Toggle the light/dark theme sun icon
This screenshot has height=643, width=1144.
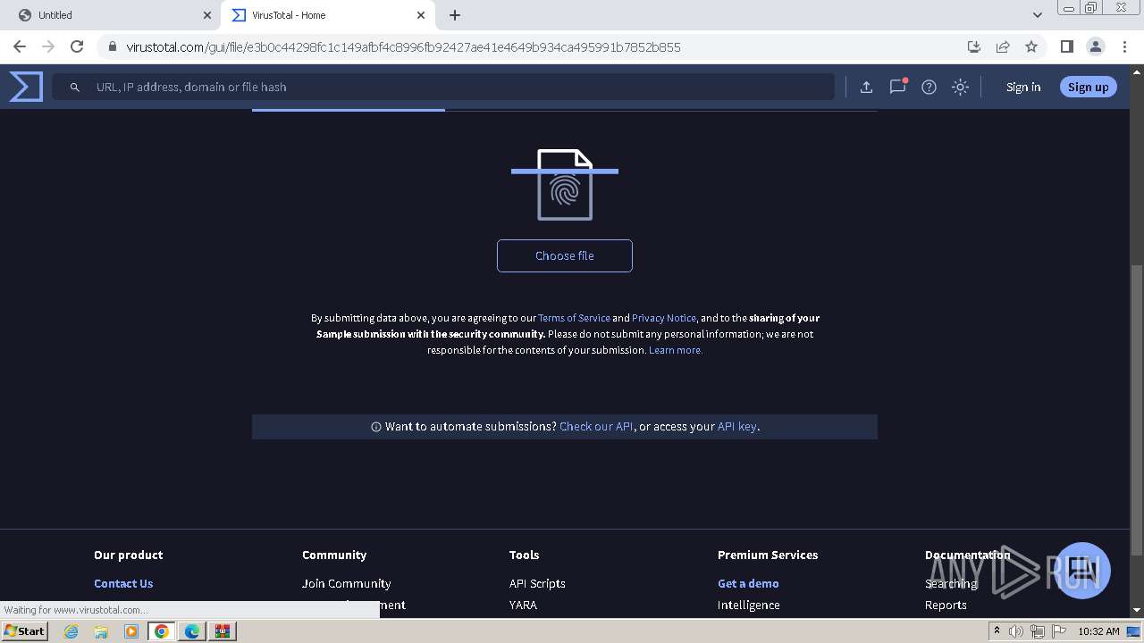(960, 87)
